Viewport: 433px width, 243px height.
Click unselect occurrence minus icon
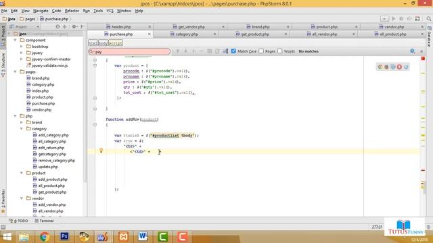(202, 51)
